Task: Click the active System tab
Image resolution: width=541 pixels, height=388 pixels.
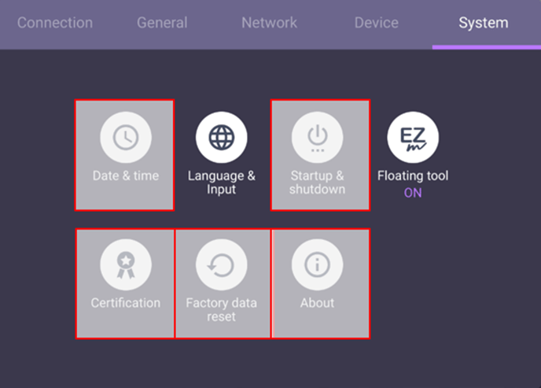Action: tap(483, 23)
